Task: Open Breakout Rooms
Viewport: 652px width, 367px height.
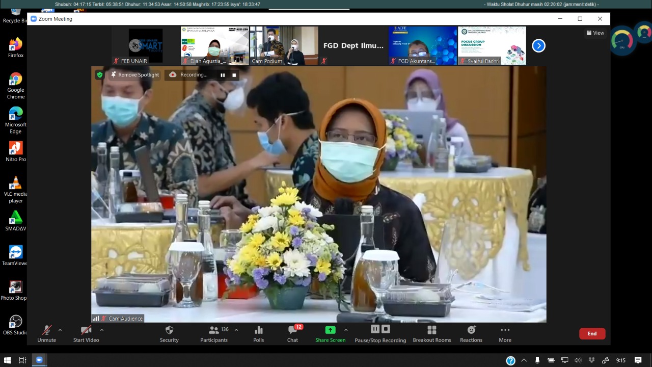Action: pos(432,330)
